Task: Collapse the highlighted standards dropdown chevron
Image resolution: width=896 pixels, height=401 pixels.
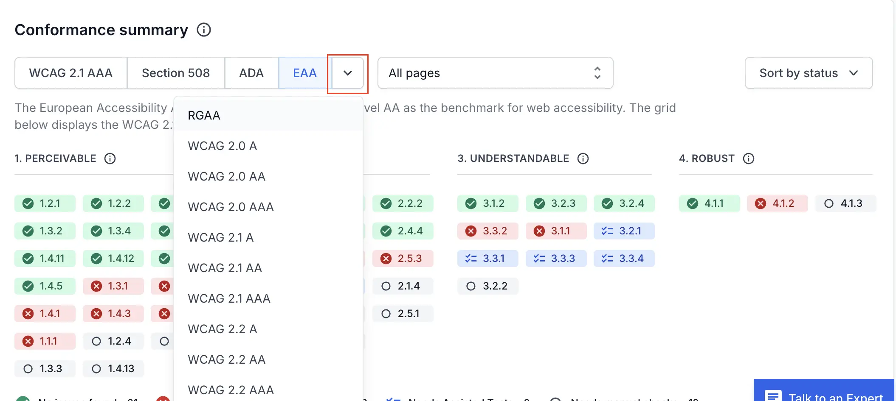Action: pyautogui.click(x=347, y=73)
